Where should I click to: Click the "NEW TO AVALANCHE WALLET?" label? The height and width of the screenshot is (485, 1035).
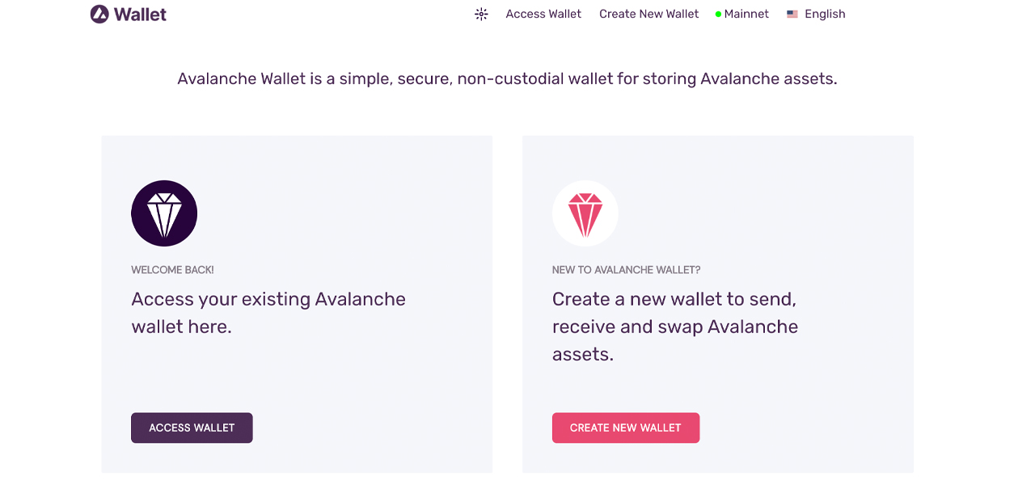point(626,270)
